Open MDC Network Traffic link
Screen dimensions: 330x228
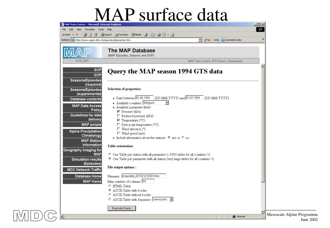point(82,170)
